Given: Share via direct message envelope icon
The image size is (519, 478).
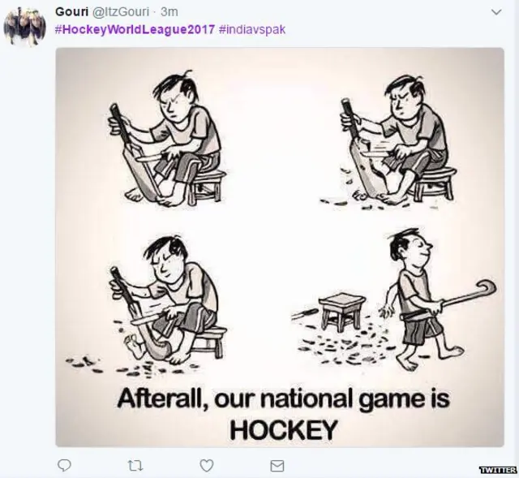Looking at the screenshot, I should 277,466.
